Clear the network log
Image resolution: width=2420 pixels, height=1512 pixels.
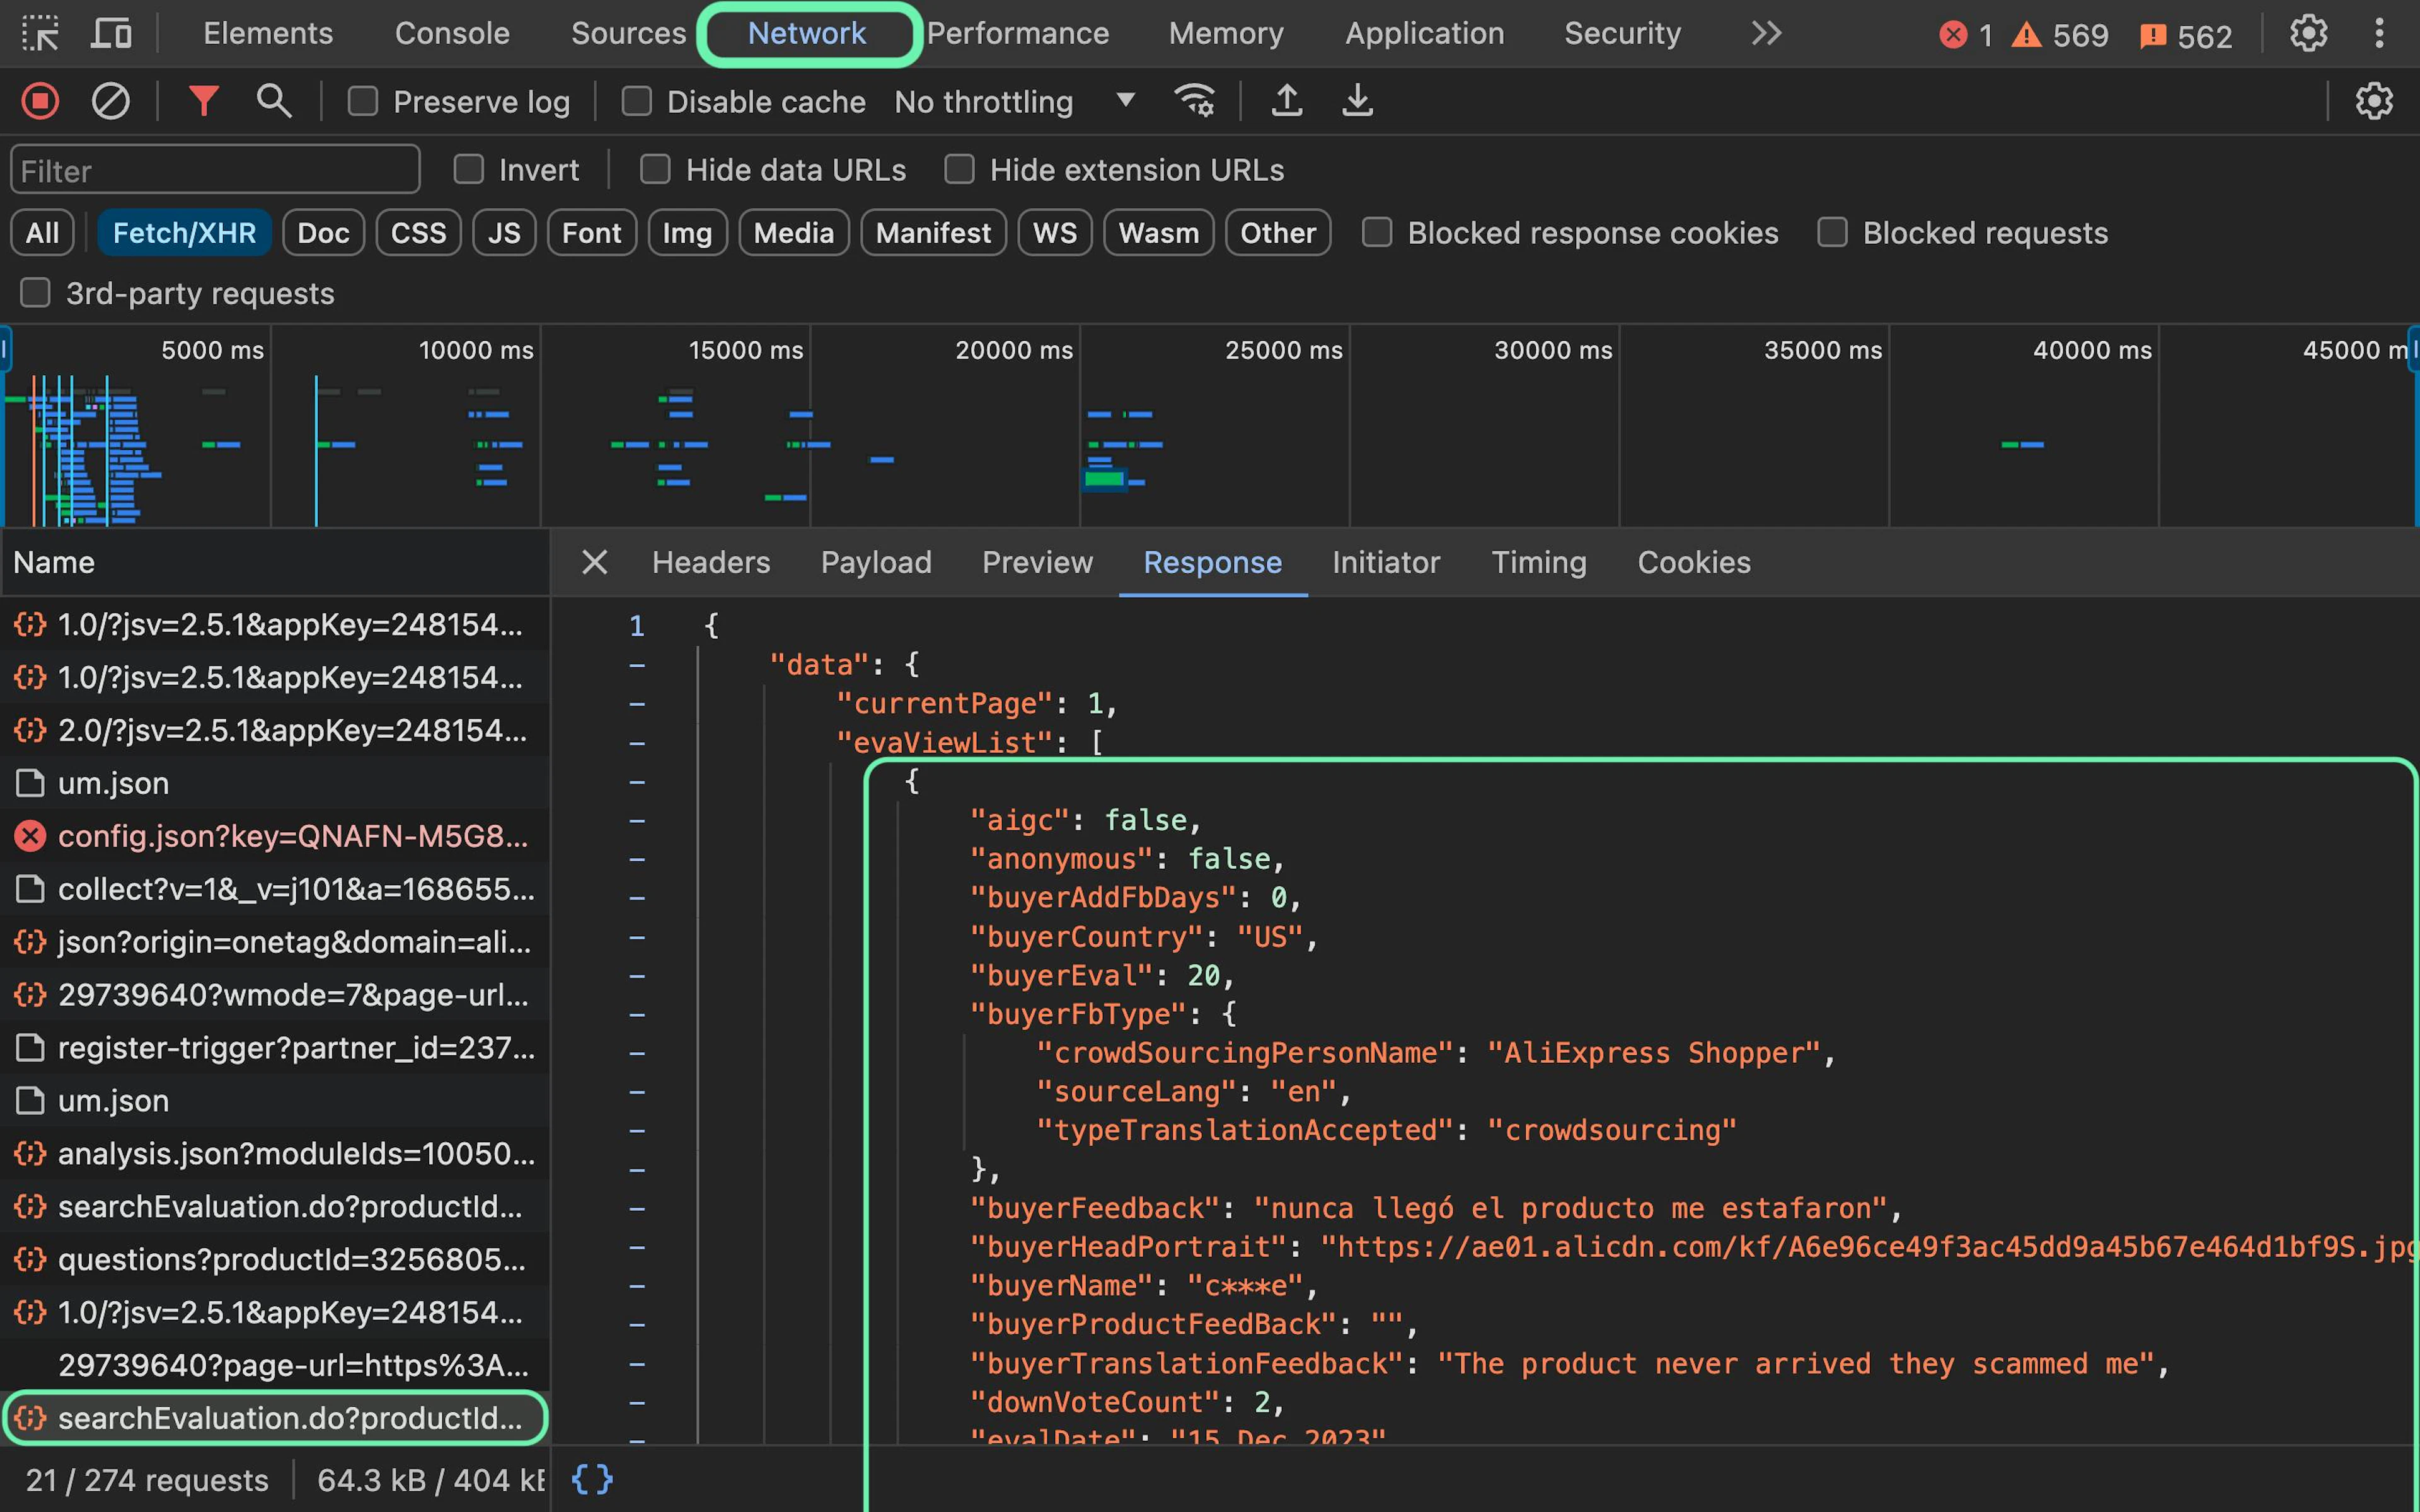coord(110,101)
